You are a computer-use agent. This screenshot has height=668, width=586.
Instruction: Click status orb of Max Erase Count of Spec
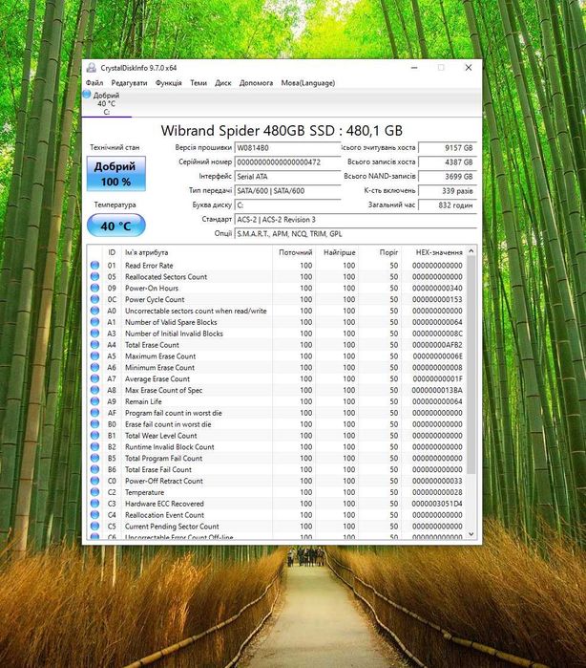tap(94, 390)
